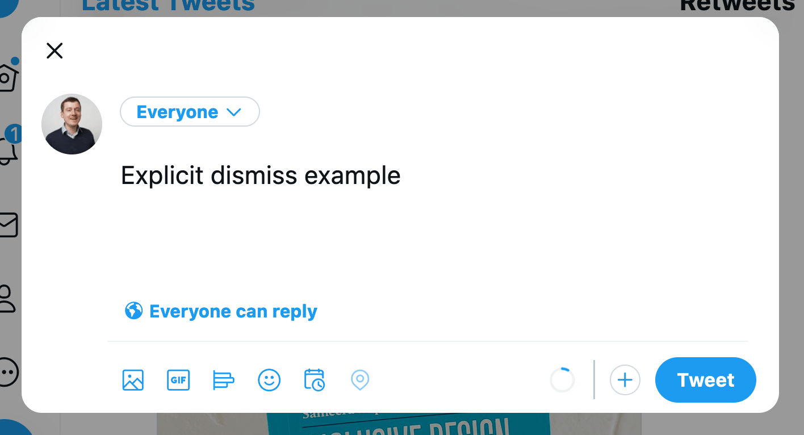The height and width of the screenshot is (435, 804).
Task: Click the tweet text Explicit dismiss example
Action: pos(261,175)
